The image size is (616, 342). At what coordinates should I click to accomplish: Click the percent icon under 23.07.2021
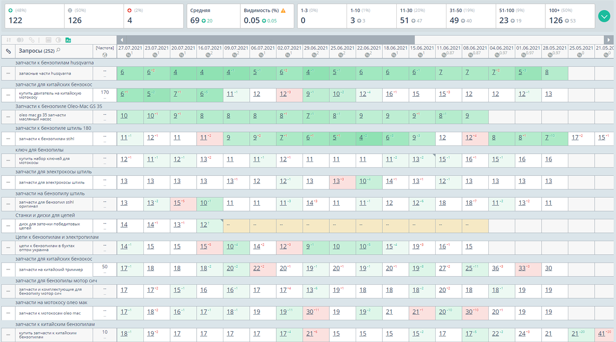point(156,55)
